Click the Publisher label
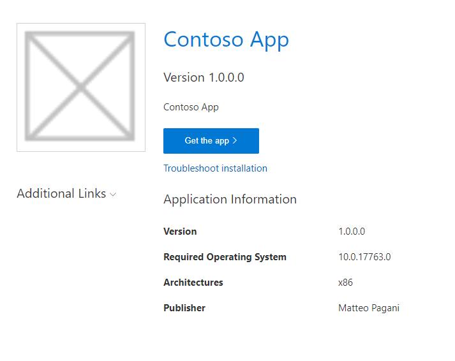The width and height of the screenshot is (455, 361). point(184,308)
